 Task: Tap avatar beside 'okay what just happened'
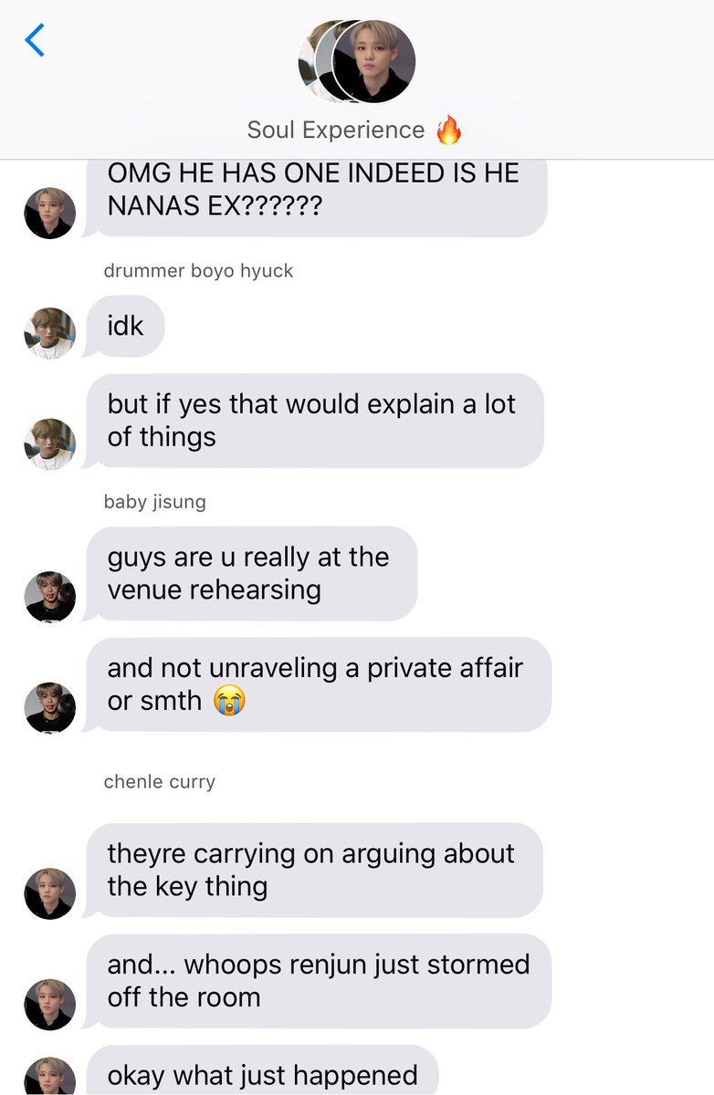[x=49, y=1077]
